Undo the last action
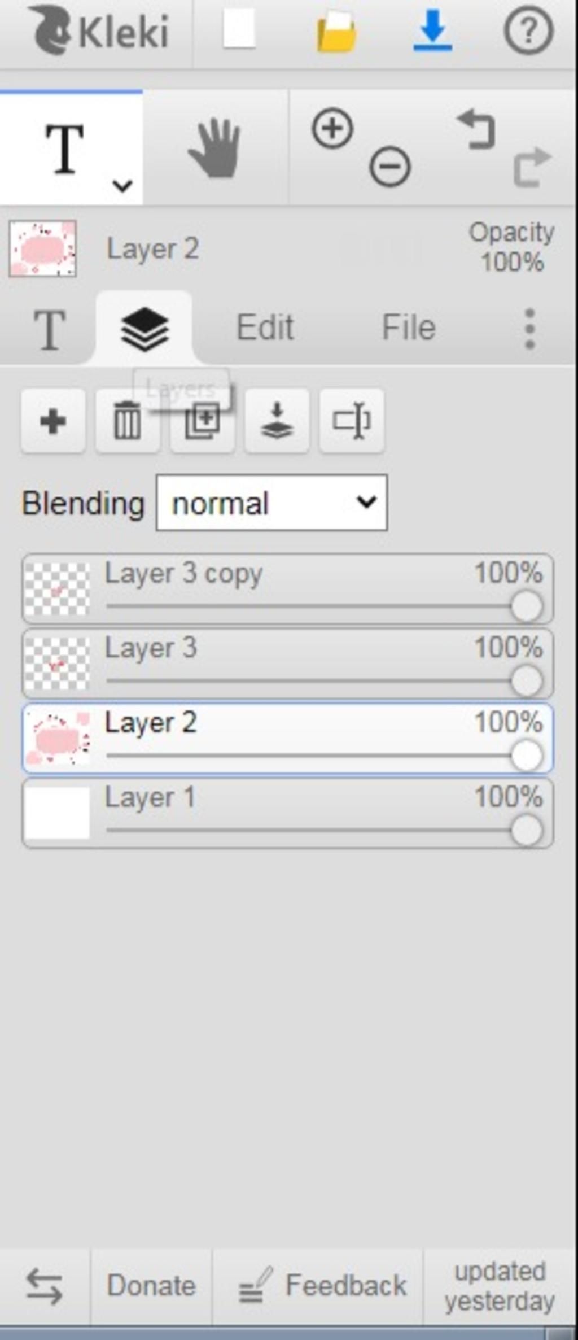The height and width of the screenshot is (1340, 578). coord(476,130)
